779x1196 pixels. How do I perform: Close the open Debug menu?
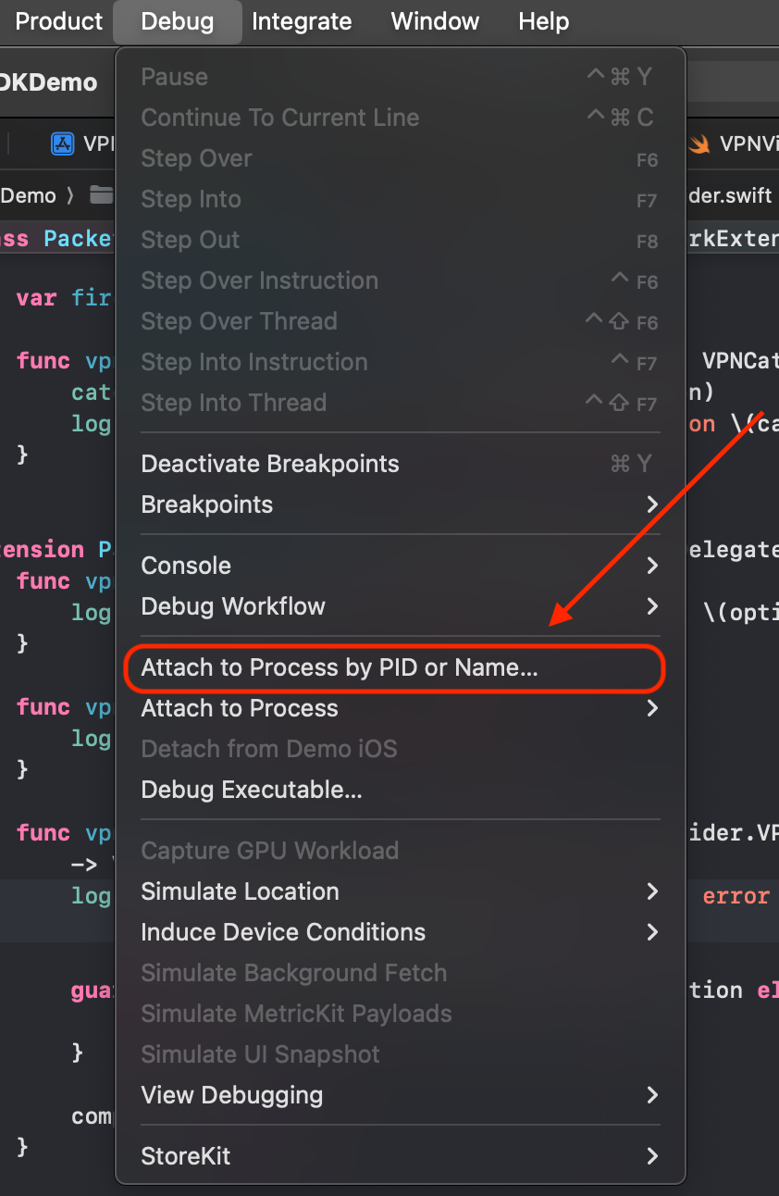(178, 21)
